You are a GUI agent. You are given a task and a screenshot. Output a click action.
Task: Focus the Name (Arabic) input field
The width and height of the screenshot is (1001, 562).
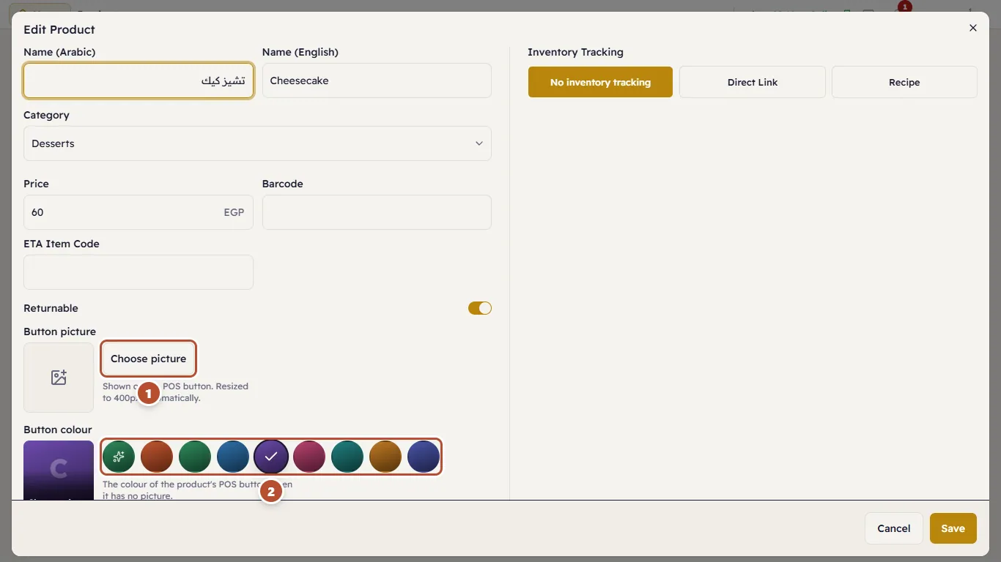(138, 80)
